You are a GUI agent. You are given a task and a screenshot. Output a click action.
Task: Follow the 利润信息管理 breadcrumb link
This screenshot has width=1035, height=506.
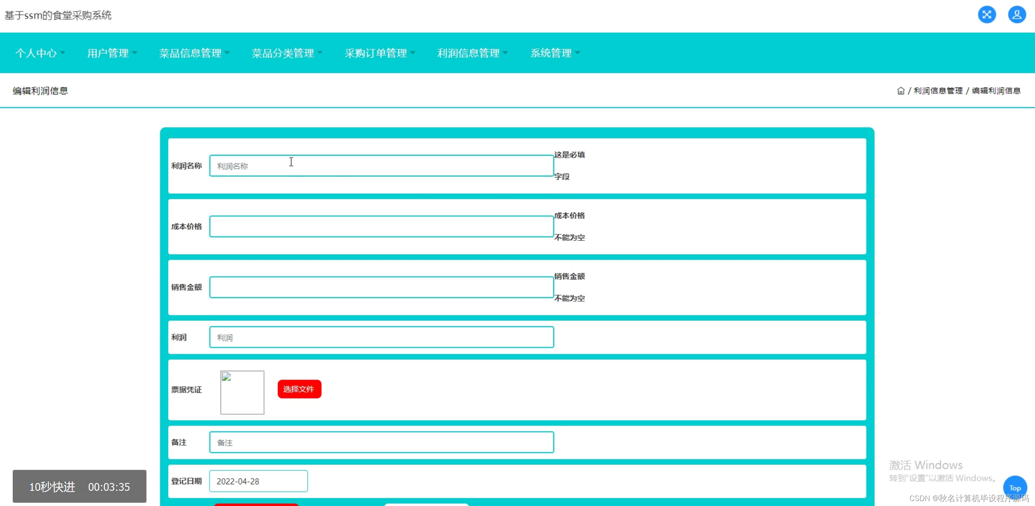coord(938,91)
